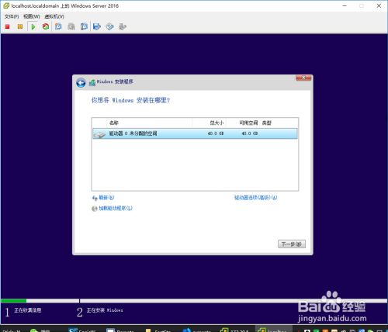Click the drive icon in the disk row

(99, 134)
